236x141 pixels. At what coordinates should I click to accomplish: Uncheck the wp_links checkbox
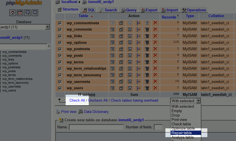click(60, 36)
